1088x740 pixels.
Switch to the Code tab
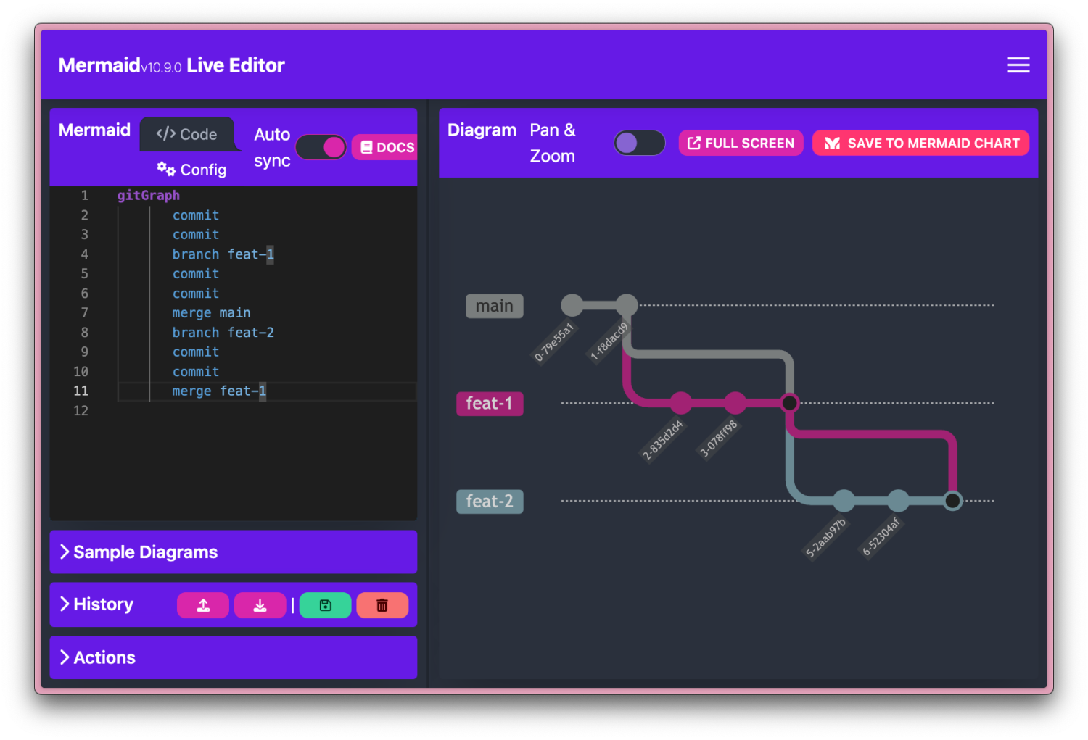(187, 134)
